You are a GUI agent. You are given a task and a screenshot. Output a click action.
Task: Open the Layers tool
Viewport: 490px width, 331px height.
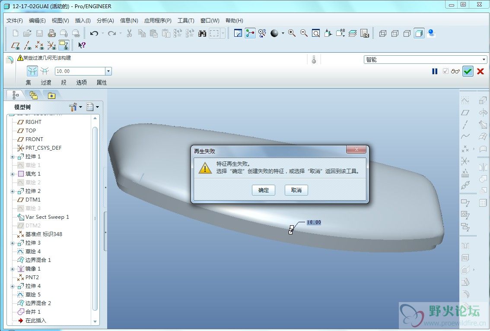click(x=353, y=33)
